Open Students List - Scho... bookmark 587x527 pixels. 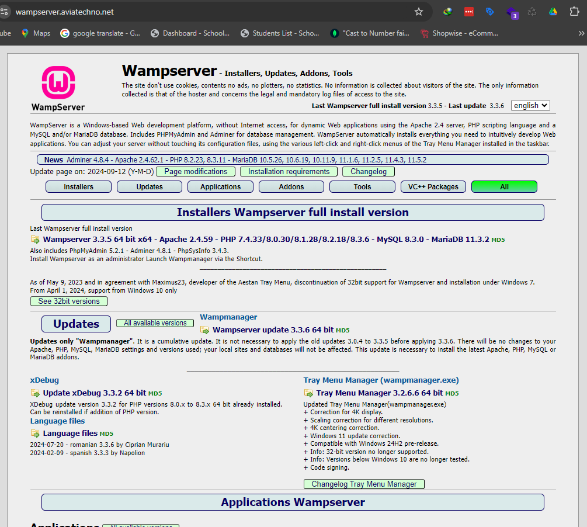(280, 33)
